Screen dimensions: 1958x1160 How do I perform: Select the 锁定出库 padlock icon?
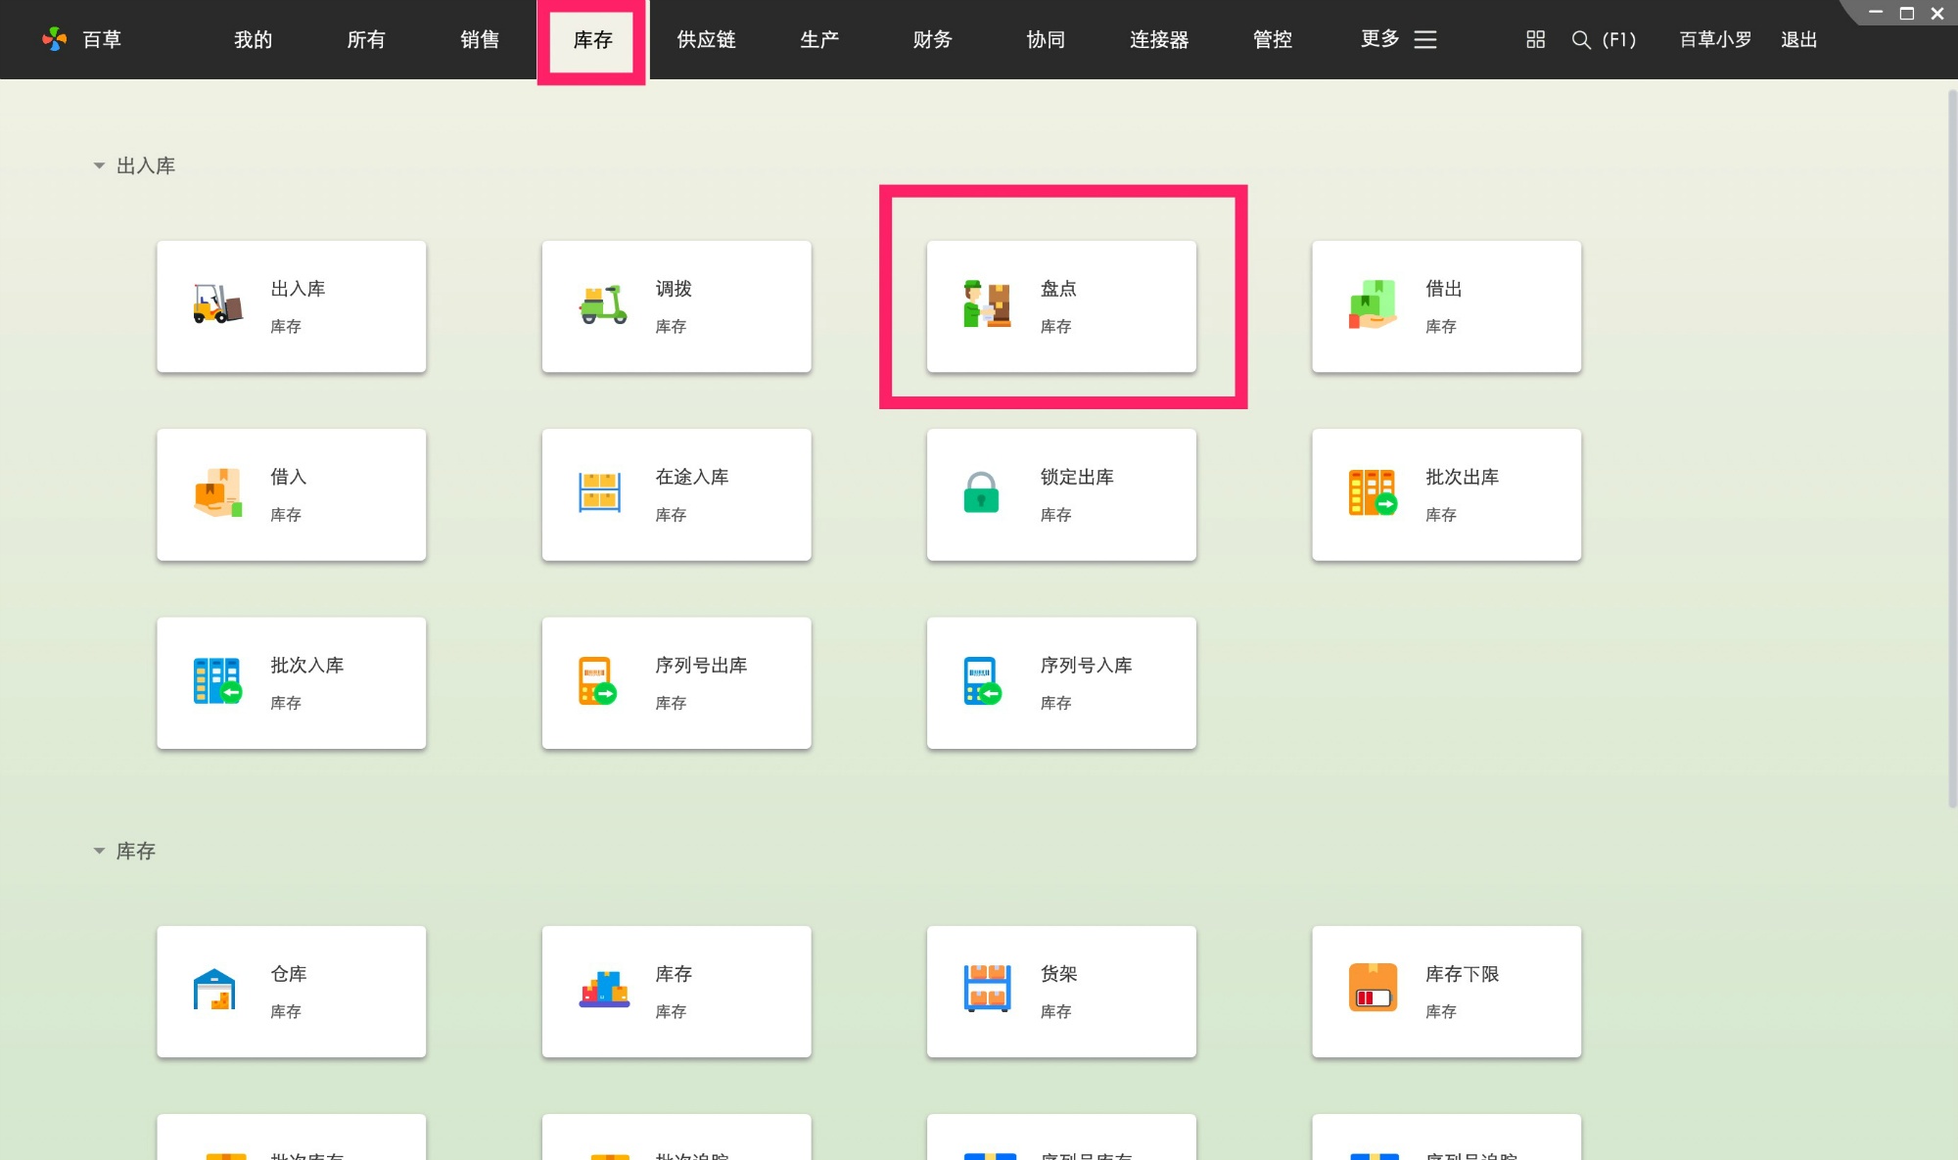pyautogui.click(x=981, y=493)
